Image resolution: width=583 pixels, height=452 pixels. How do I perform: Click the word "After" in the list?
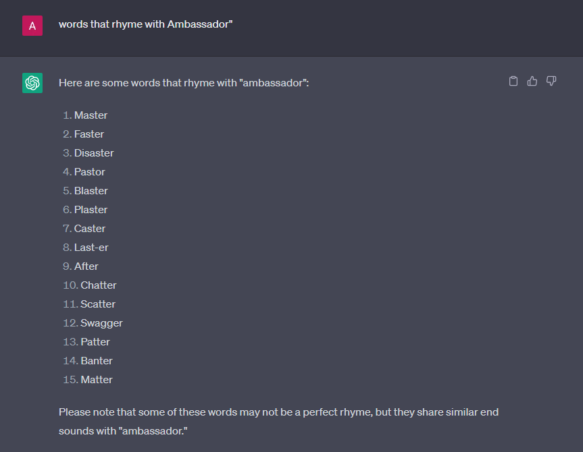pos(86,266)
